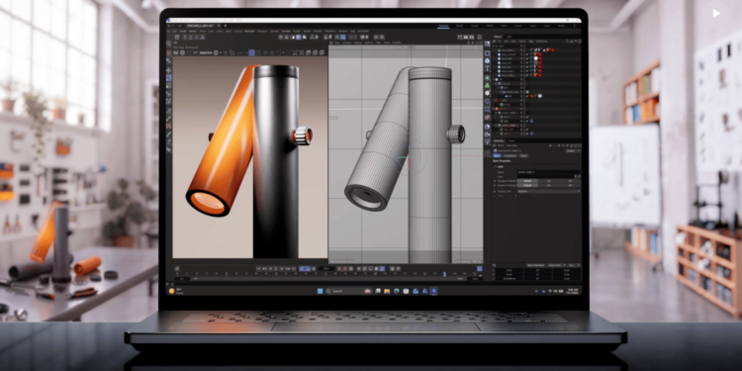Enable Points mode in top toolbar
This screenshot has height=371, width=742.
click(281, 37)
